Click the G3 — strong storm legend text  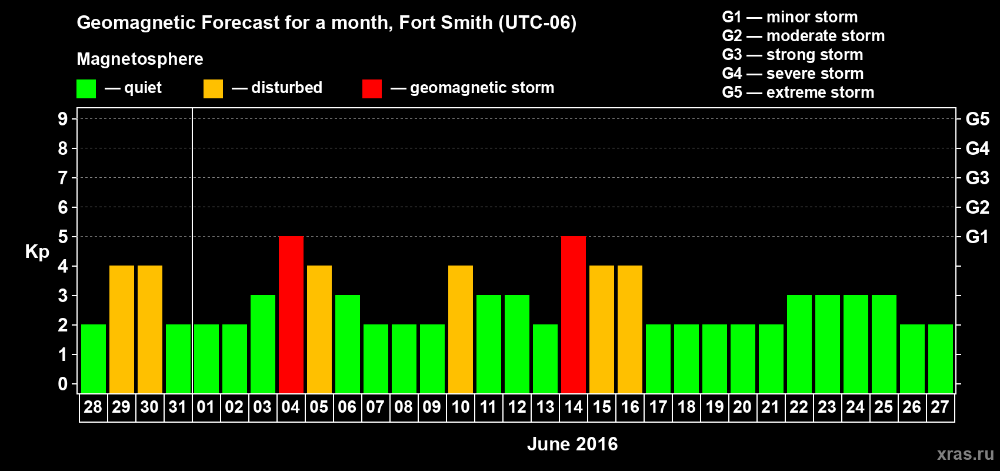click(792, 55)
